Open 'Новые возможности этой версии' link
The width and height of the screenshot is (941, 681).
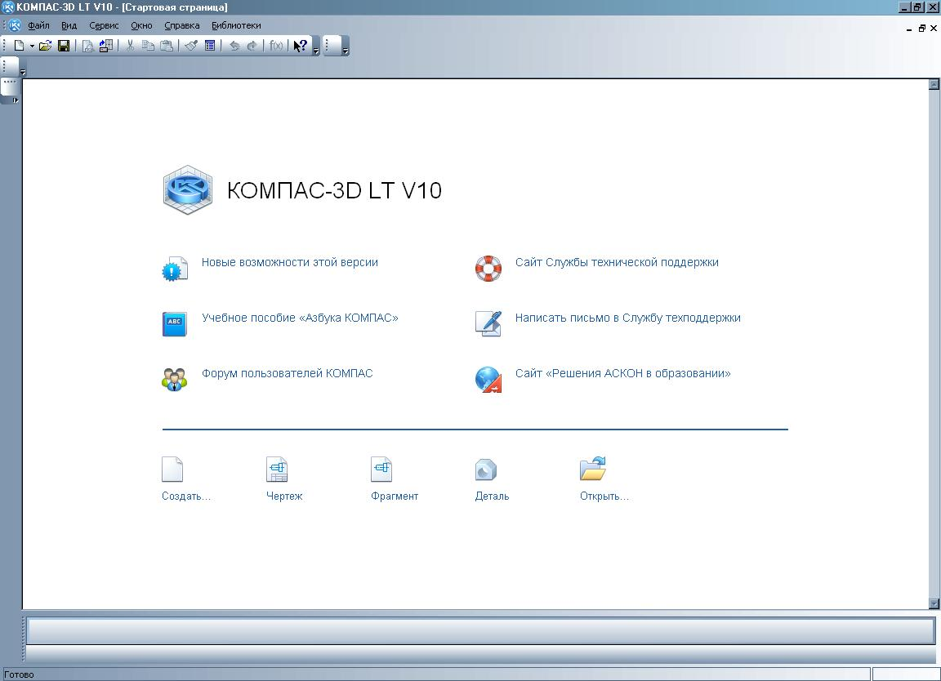(x=290, y=262)
